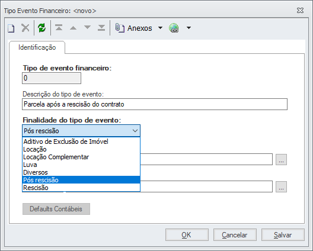Choose Luva option in list
This screenshot has height=251, width=313.
point(81,165)
